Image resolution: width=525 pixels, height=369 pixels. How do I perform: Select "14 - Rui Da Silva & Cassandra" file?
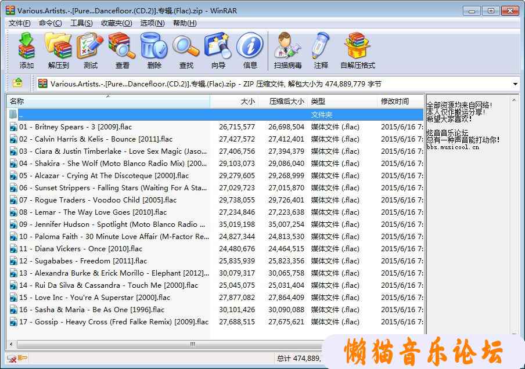(x=109, y=285)
